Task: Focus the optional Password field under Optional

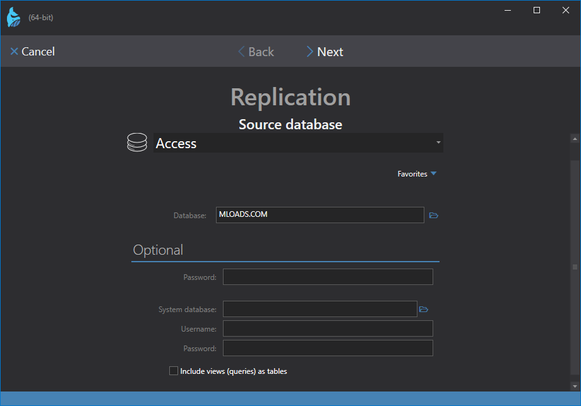Action: 328,277
